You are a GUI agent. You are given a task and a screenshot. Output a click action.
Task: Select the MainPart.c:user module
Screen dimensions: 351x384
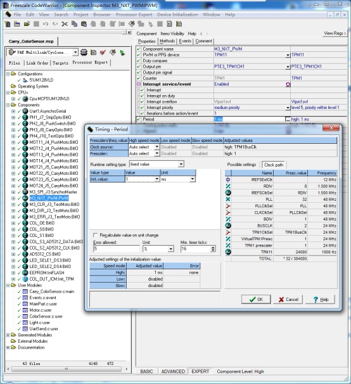[43, 304]
